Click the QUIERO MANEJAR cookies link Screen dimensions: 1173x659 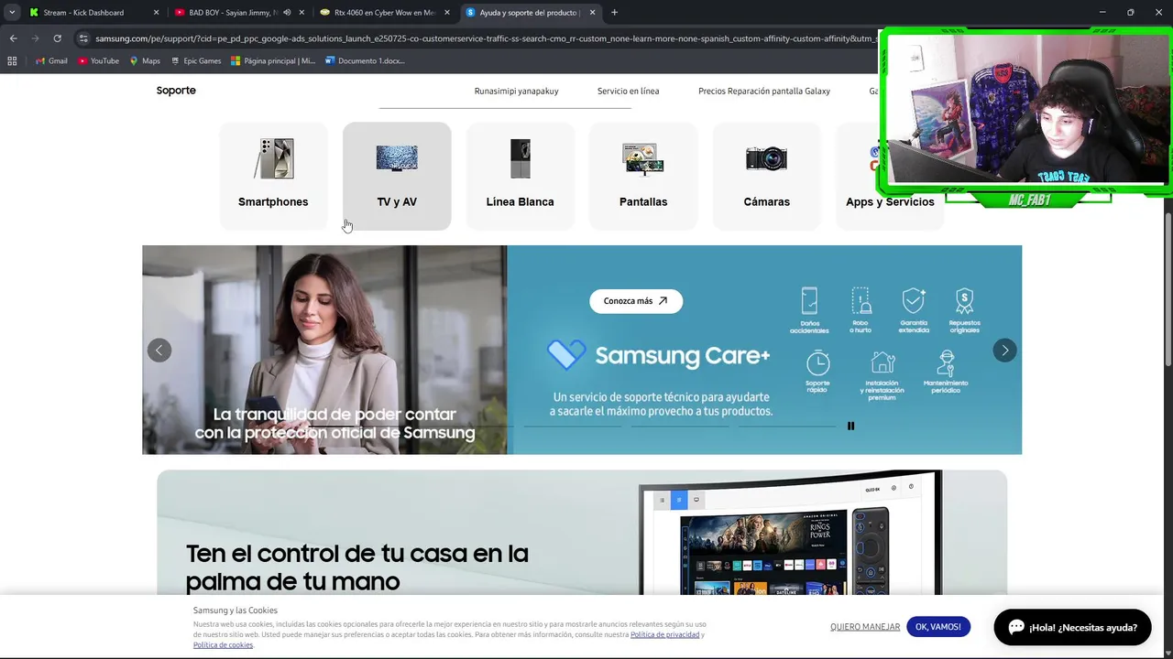(865, 627)
